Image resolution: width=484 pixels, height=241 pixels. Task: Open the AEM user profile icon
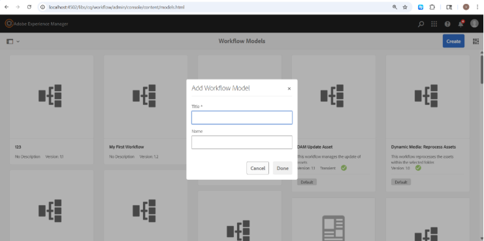click(474, 23)
